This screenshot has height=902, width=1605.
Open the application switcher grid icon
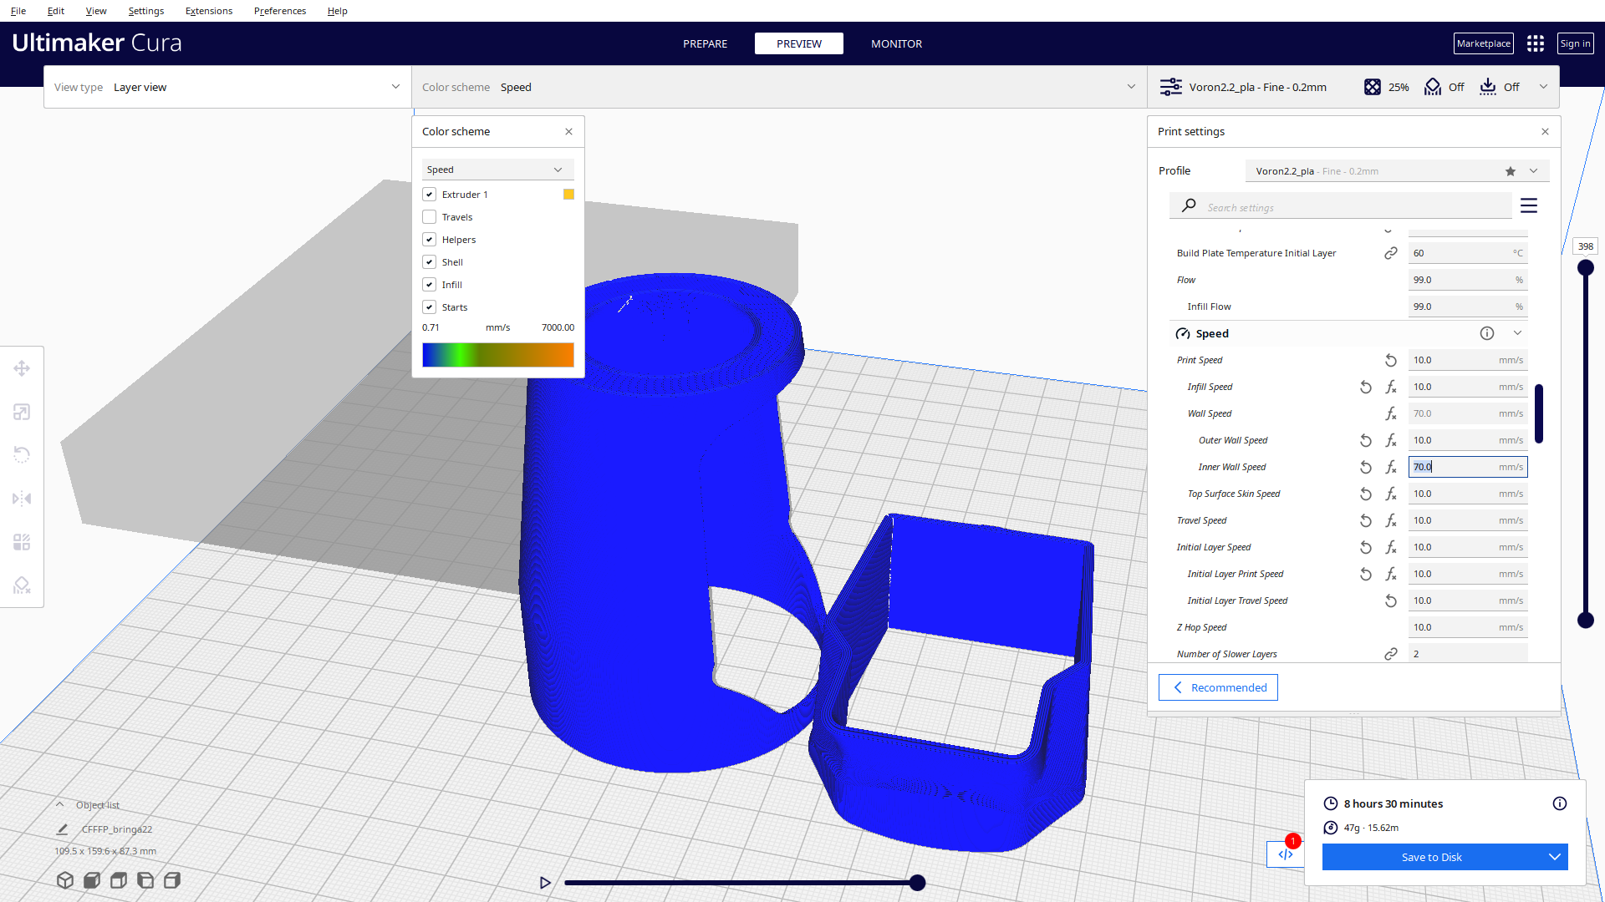pyautogui.click(x=1536, y=43)
